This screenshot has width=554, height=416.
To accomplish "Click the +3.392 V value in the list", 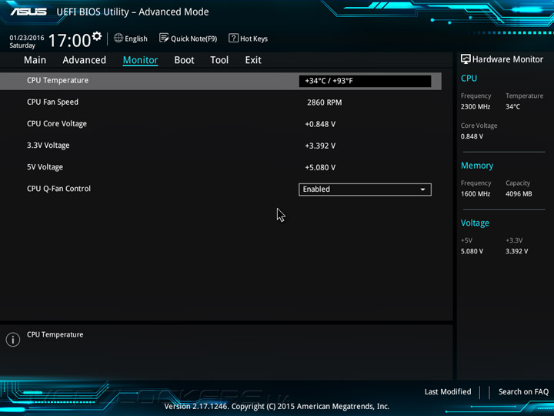I will [320, 146].
